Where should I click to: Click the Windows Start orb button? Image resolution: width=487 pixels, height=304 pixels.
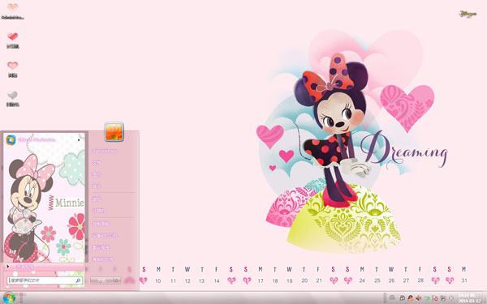point(9,298)
